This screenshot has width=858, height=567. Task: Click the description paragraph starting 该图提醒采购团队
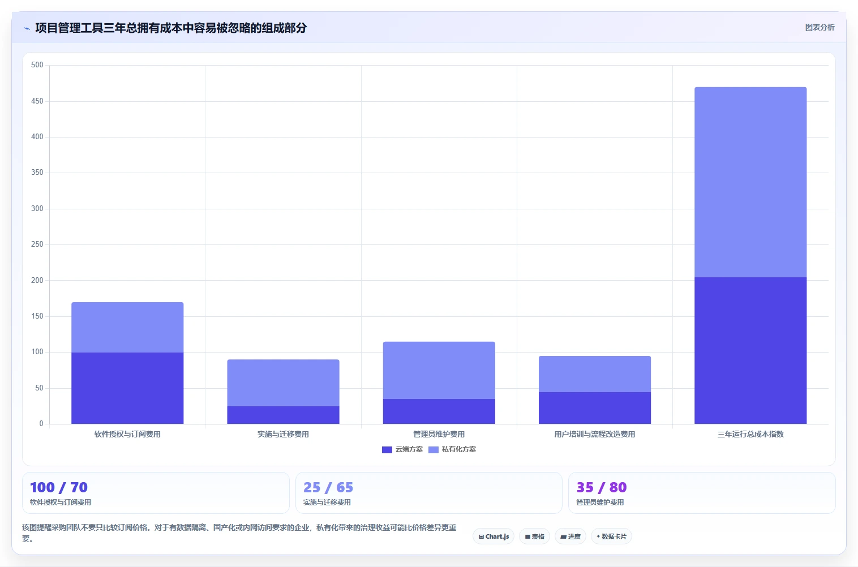pyautogui.click(x=239, y=533)
